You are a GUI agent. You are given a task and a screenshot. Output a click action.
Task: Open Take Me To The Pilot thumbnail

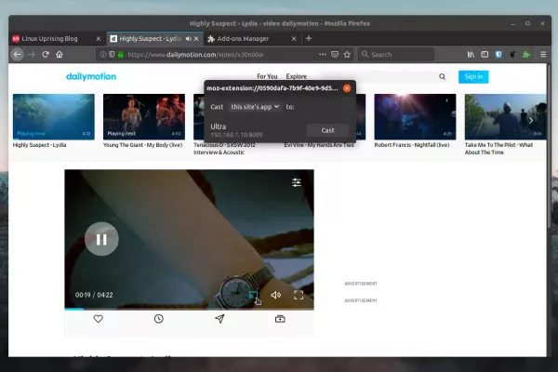(x=505, y=117)
